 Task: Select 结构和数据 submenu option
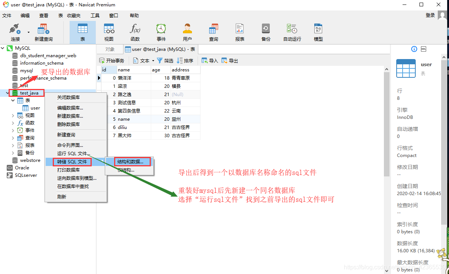(x=129, y=162)
